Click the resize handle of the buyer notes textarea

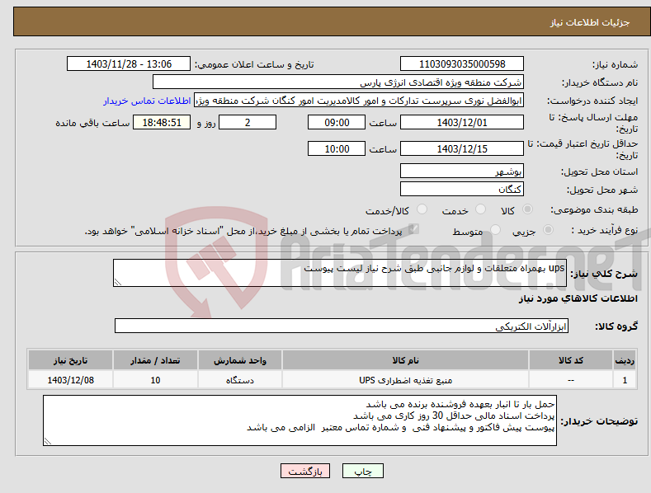coord(48,442)
